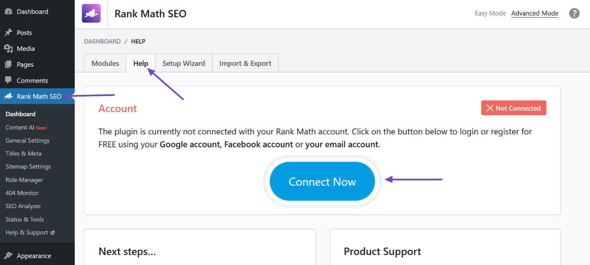The height and width of the screenshot is (265, 590).
Task: Open the Import & Export tab
Action: point(245,63)
